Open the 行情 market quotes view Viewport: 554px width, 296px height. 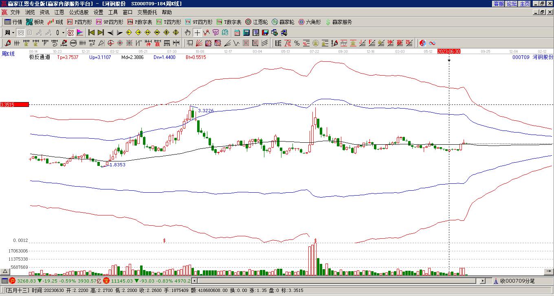[x=13, y=22]
